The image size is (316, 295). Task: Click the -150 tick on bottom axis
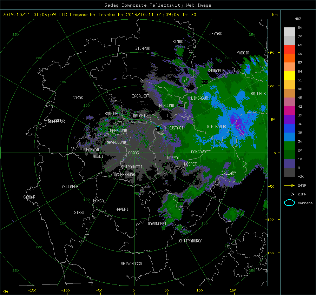(x=32, y=290)
